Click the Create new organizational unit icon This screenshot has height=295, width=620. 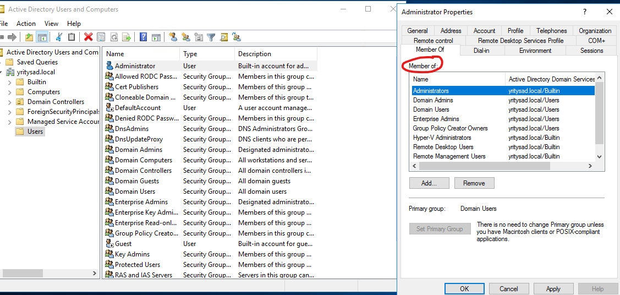pyautogui.click(x=199, y=37)
